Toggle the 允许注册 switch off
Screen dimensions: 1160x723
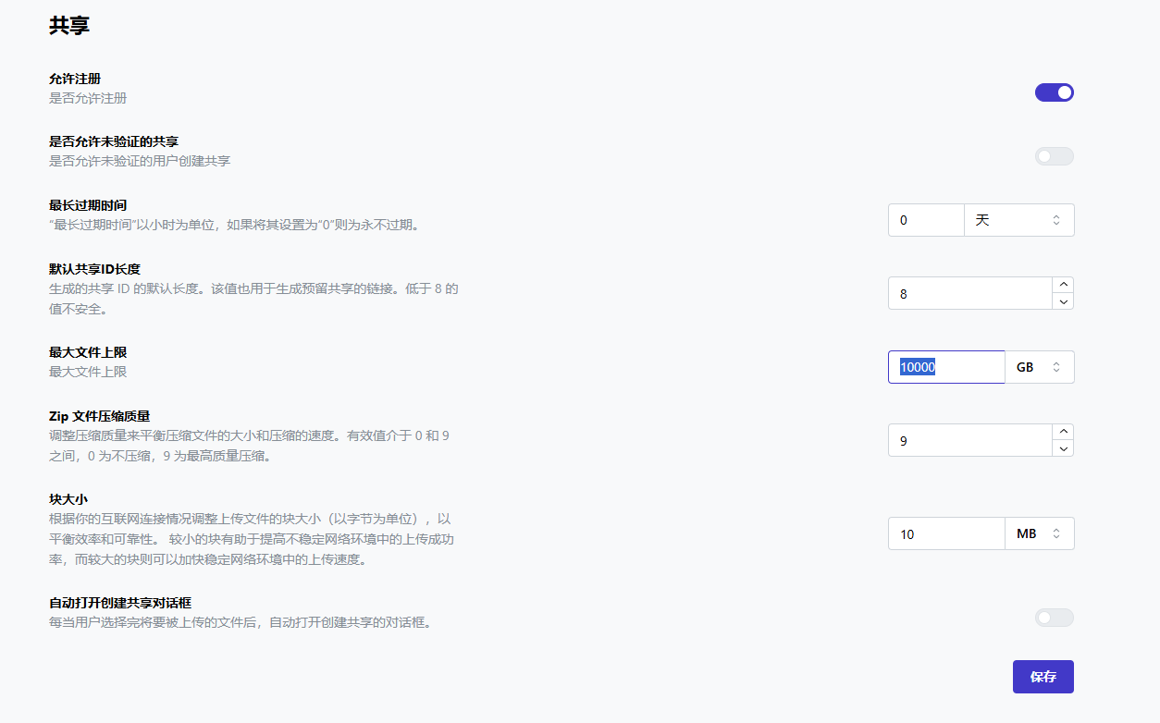click(1054, 92)
